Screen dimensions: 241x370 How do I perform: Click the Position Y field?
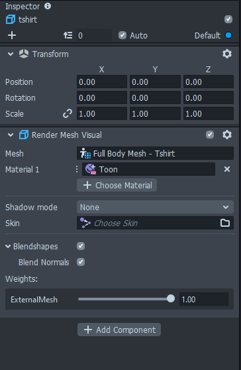155,82
